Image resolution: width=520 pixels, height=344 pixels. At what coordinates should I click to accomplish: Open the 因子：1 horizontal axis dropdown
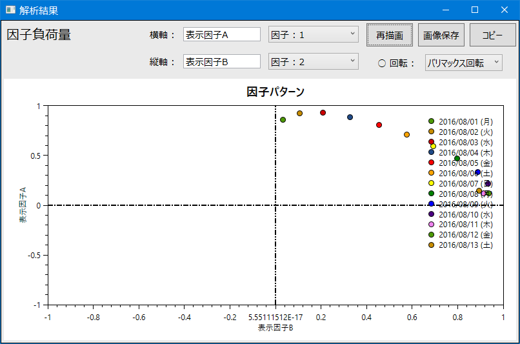pos(314,34)
